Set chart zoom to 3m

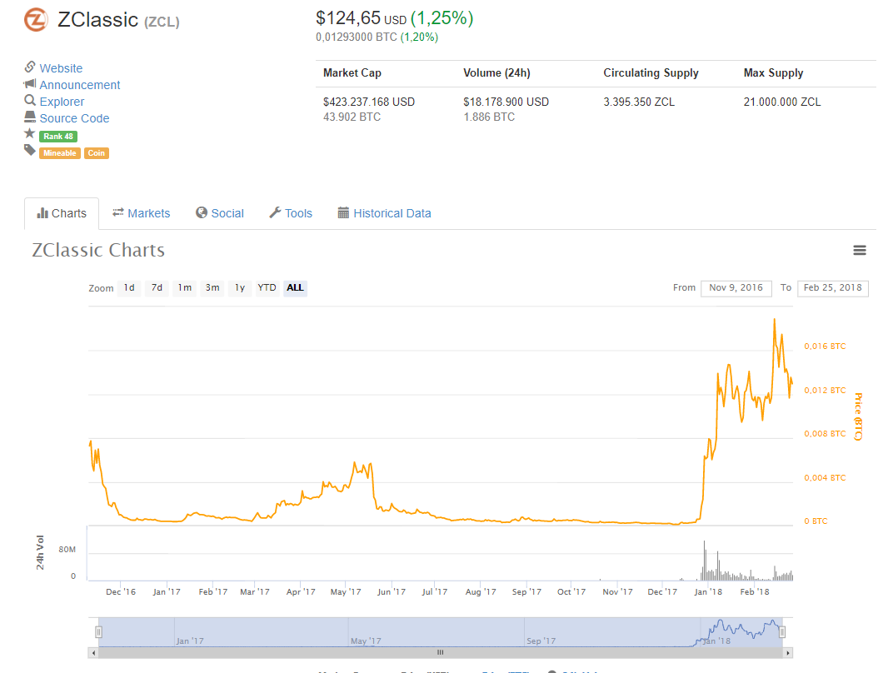click(x=212, y=288)
